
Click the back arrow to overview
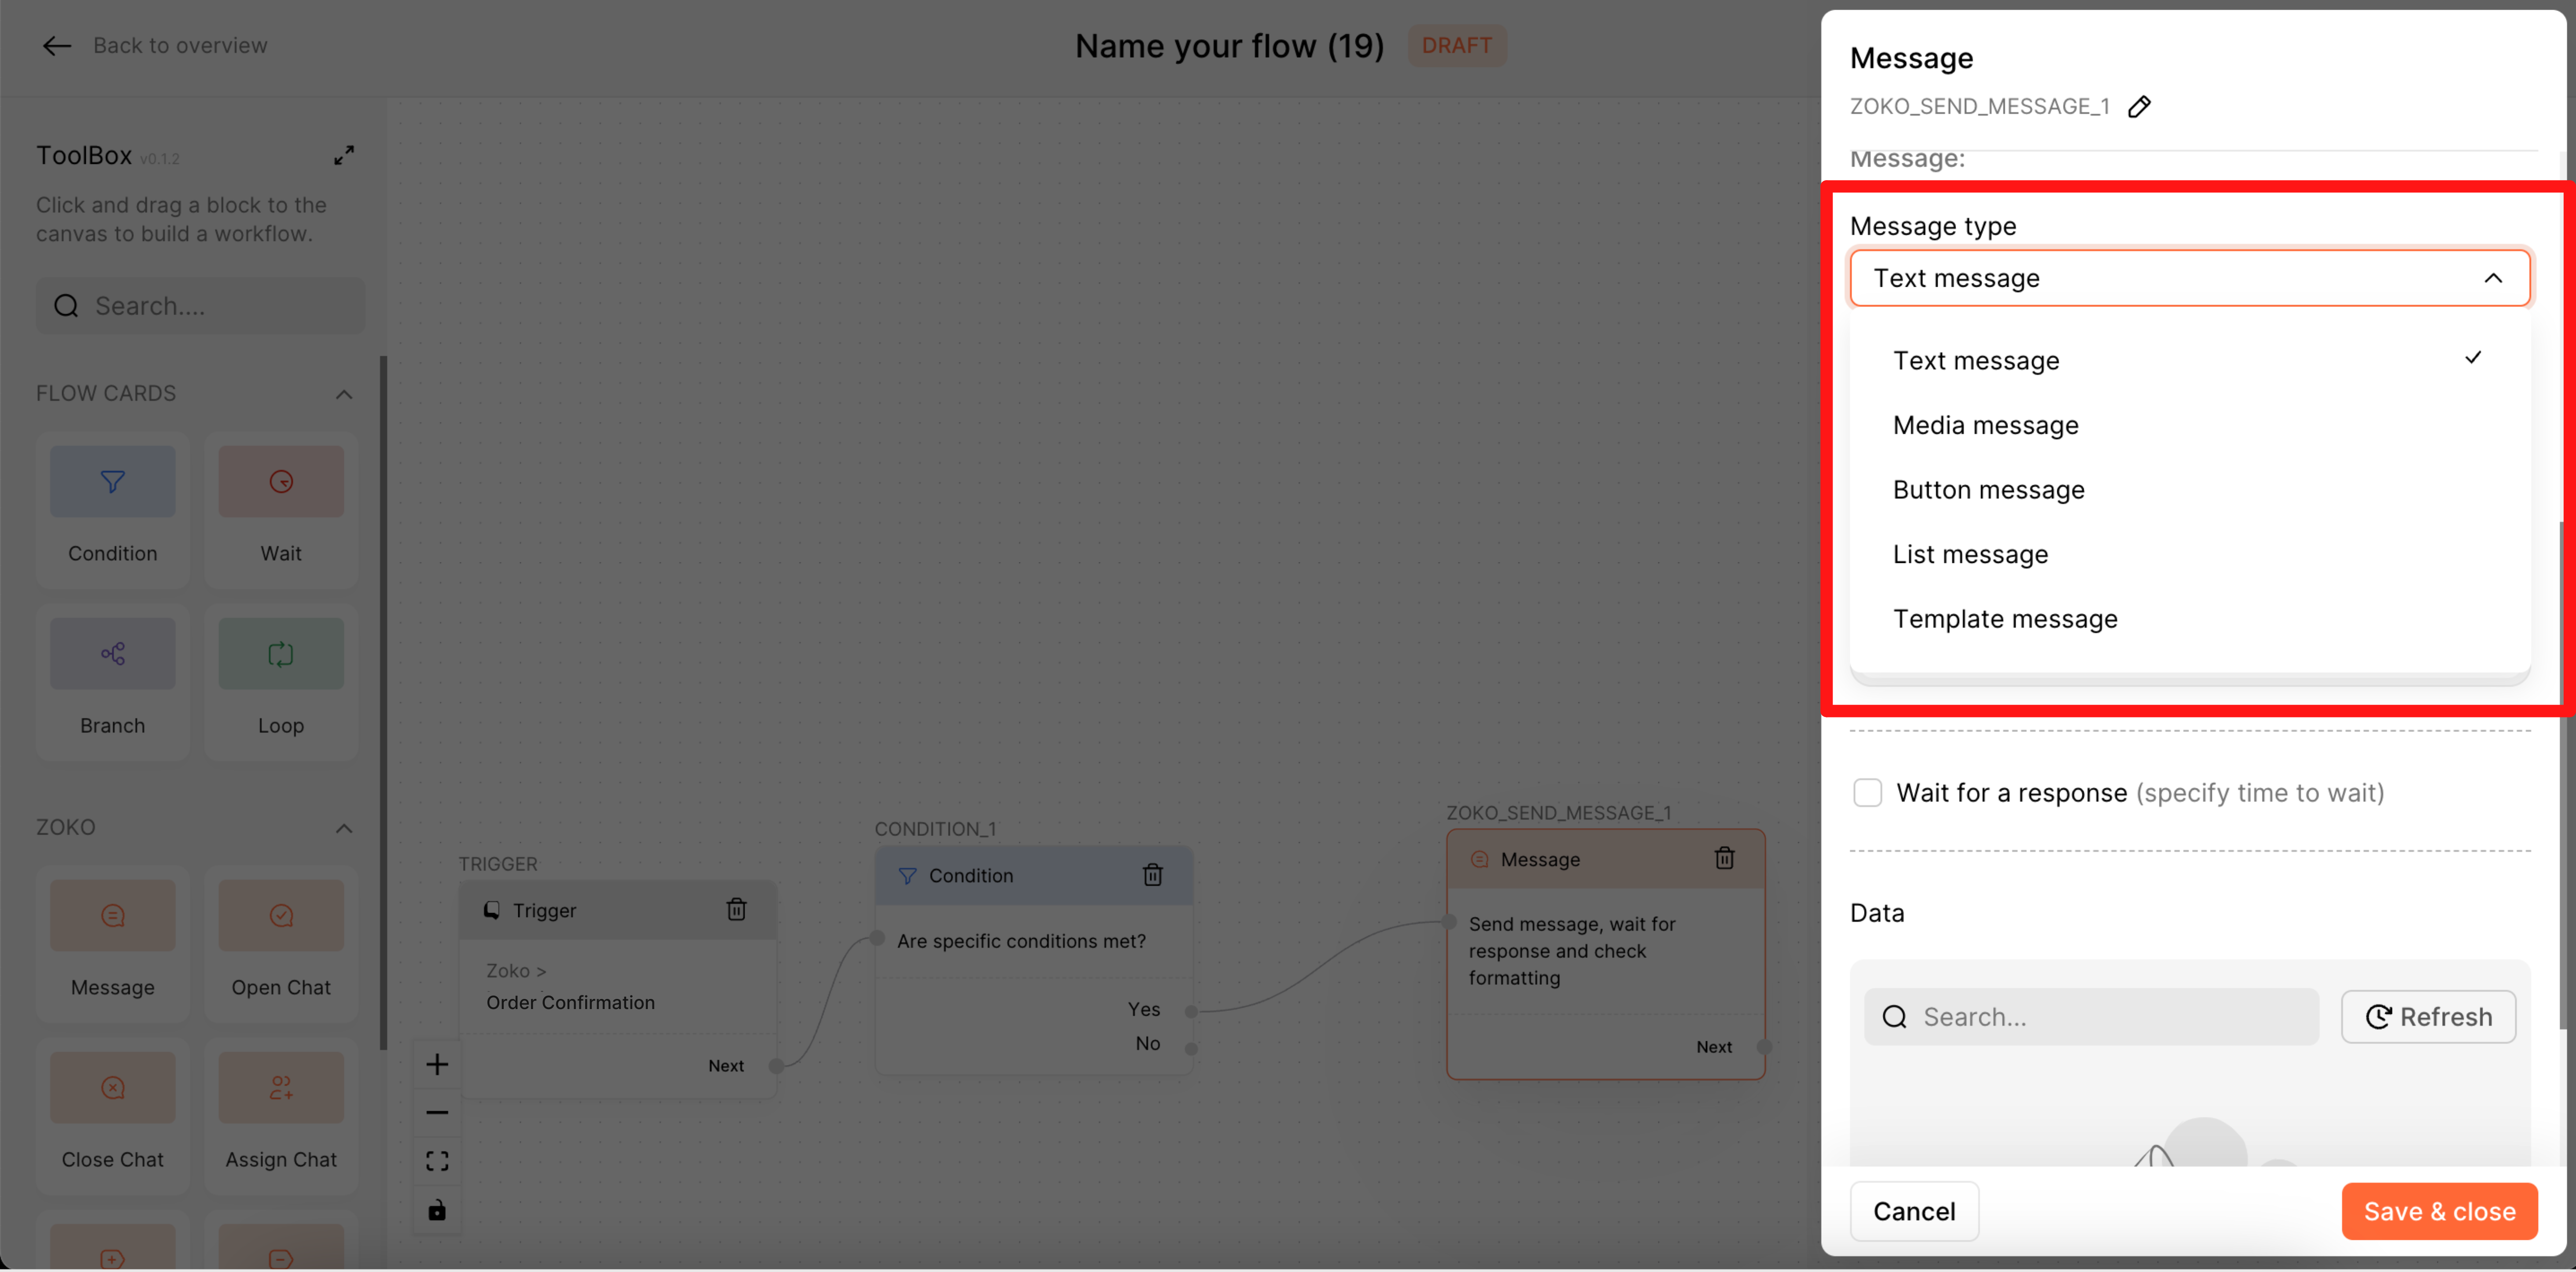56,46
